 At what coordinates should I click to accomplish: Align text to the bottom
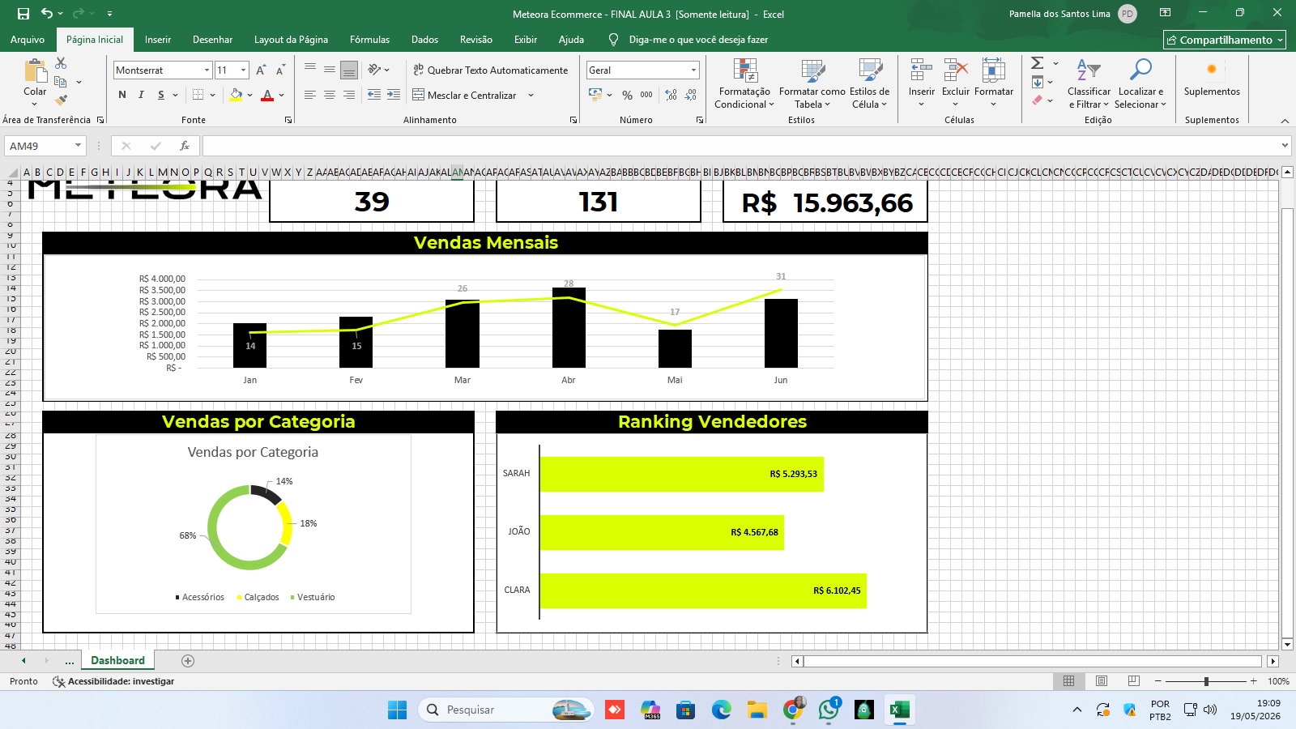[349, 70]
